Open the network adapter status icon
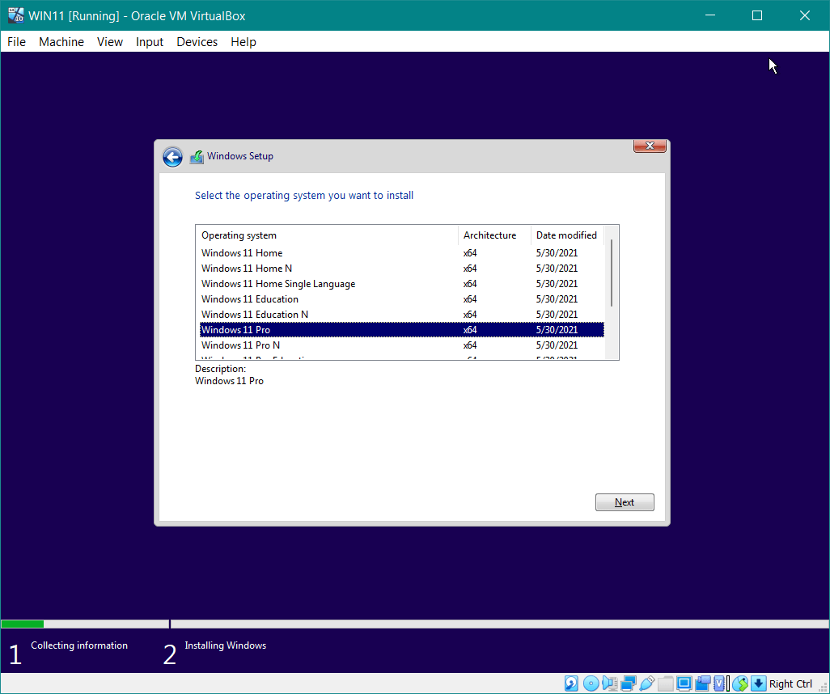This screenshot has height=694, width=830. click(x=629, y=683)
